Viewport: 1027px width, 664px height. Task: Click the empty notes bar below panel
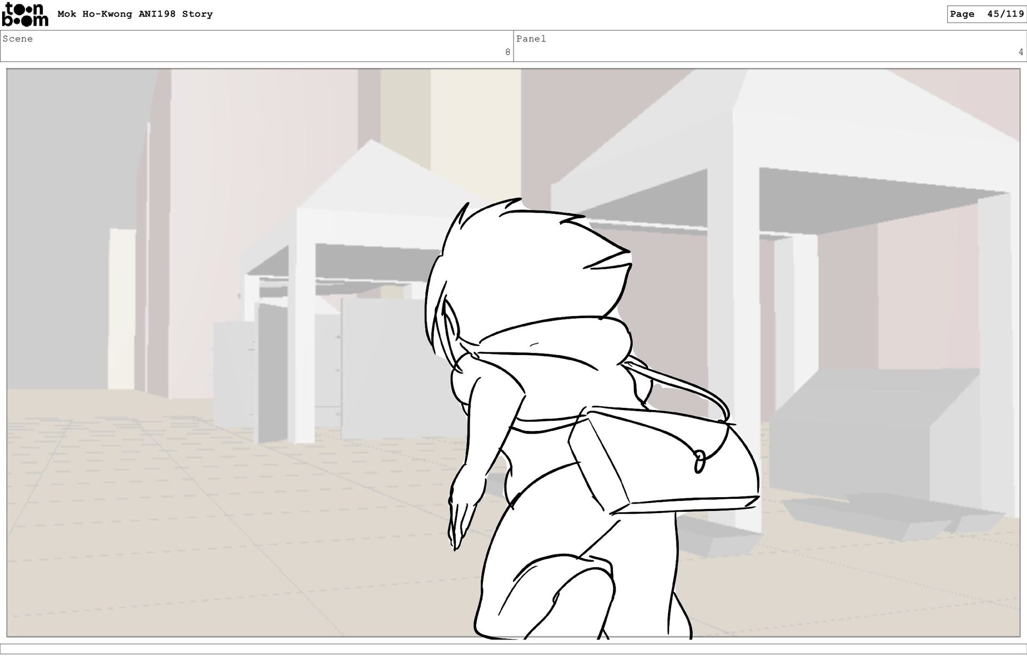click(513, 649)
